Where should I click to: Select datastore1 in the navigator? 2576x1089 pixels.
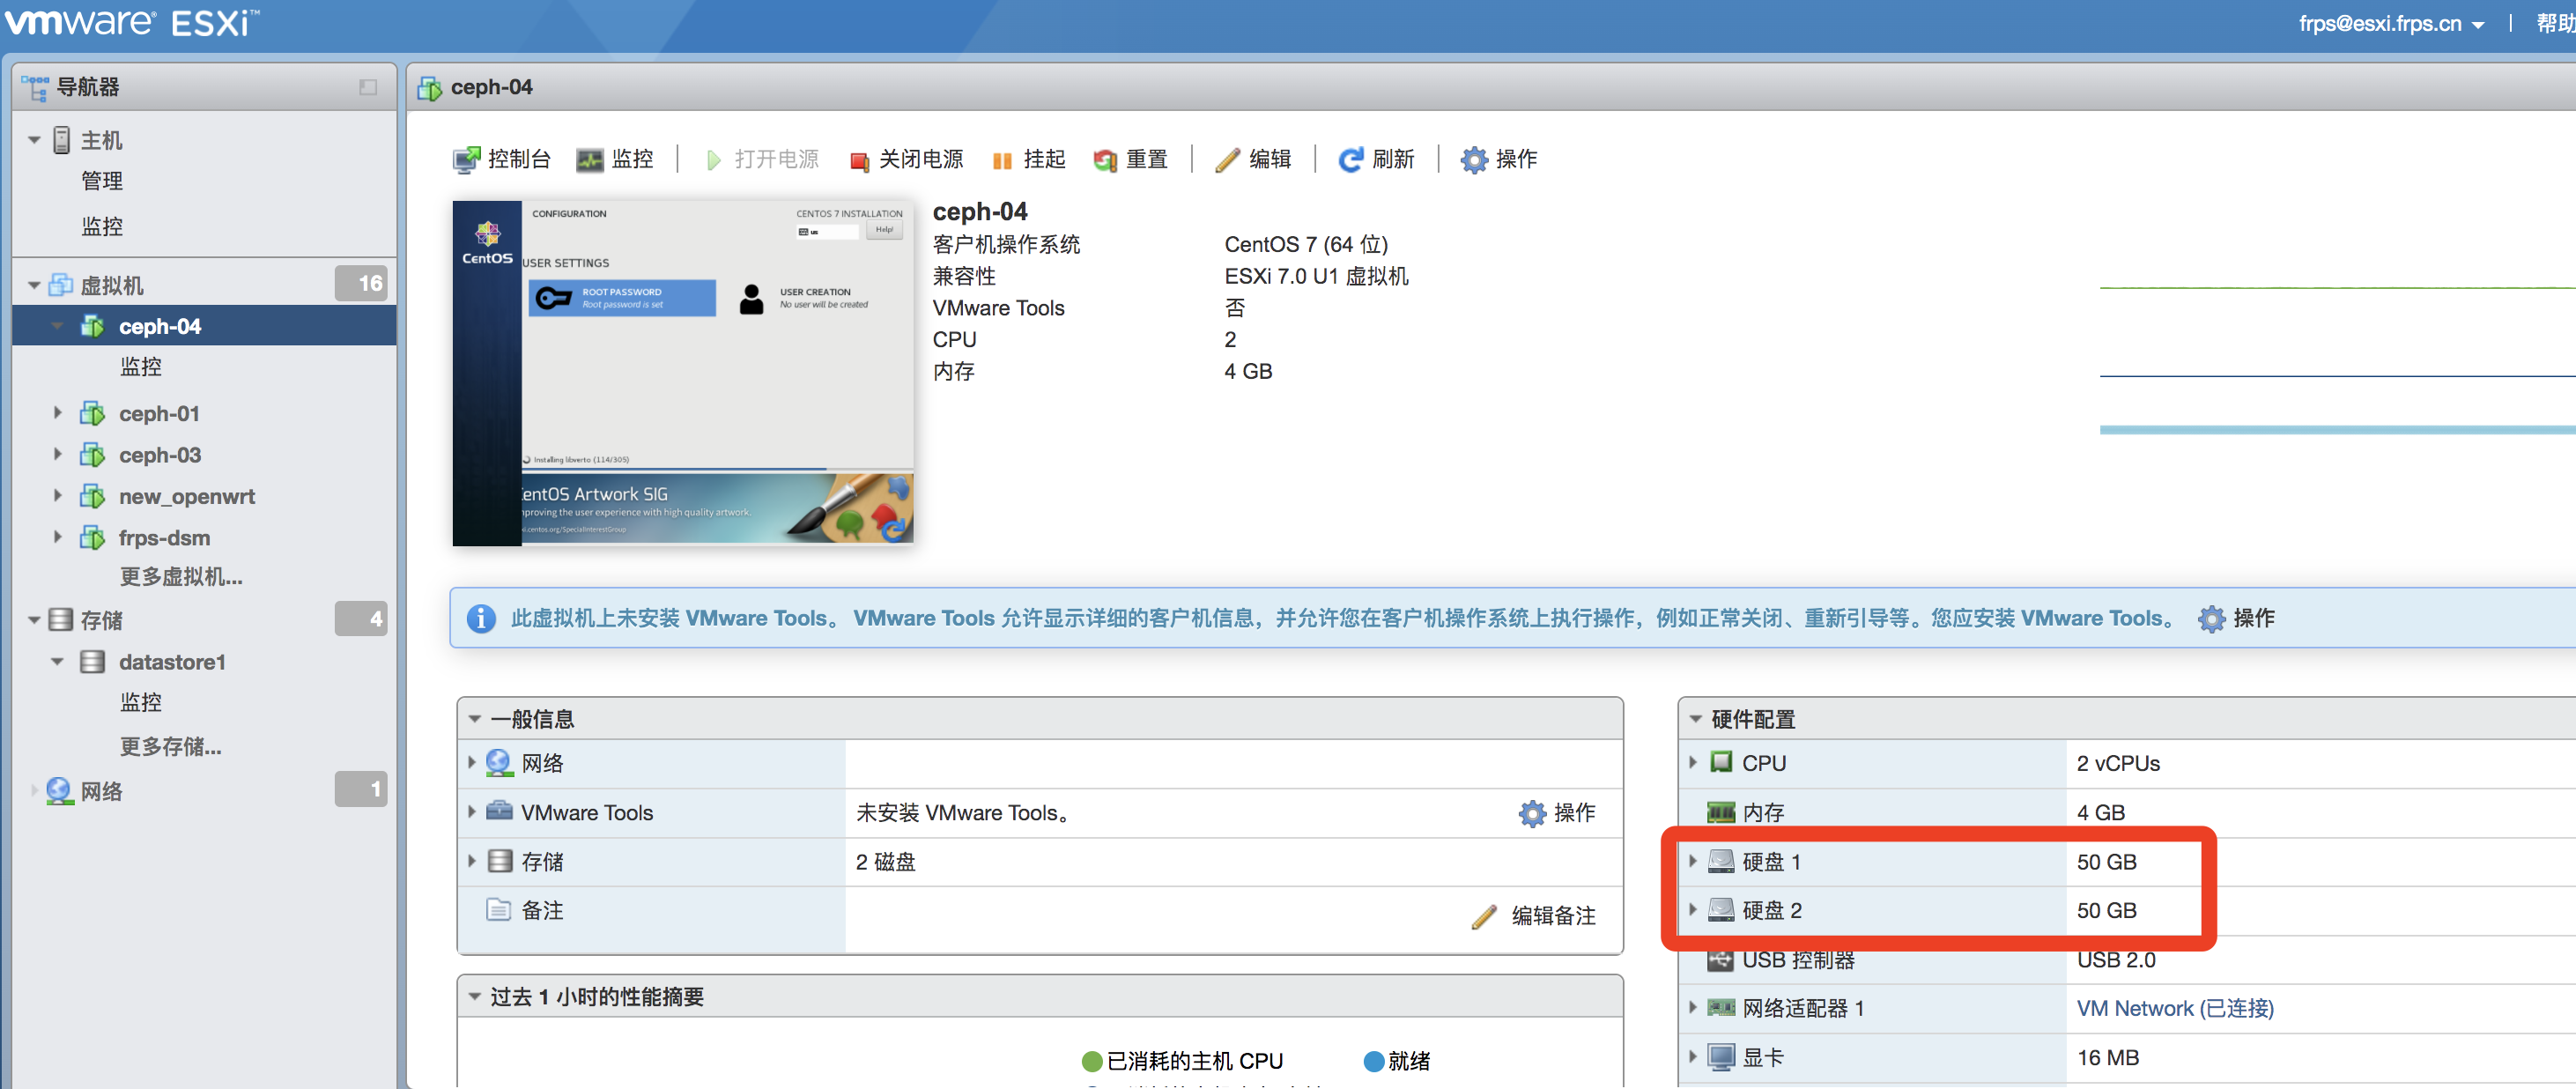[x=171, y=662]
